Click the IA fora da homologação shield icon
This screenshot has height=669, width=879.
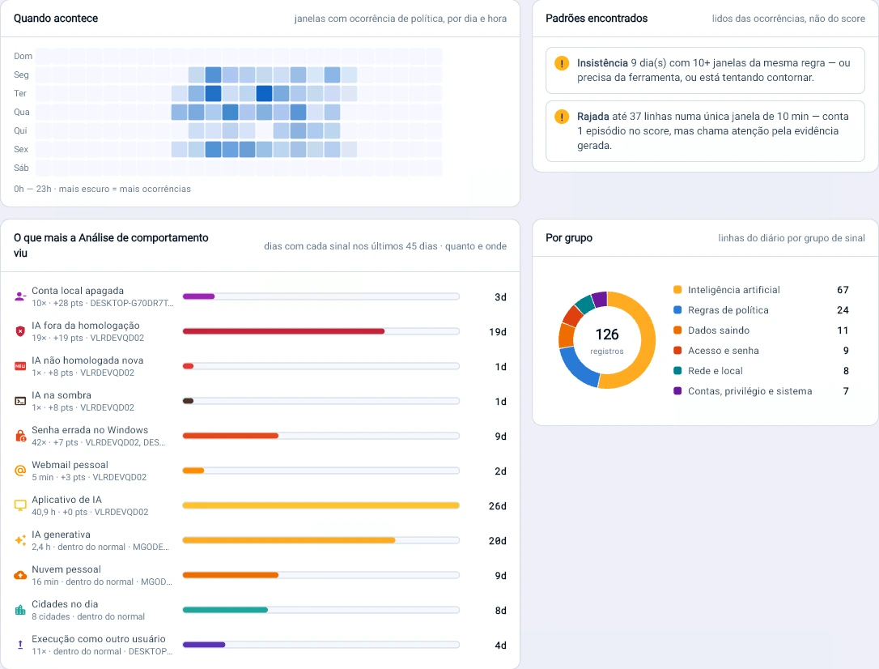(x=20, y=331)
